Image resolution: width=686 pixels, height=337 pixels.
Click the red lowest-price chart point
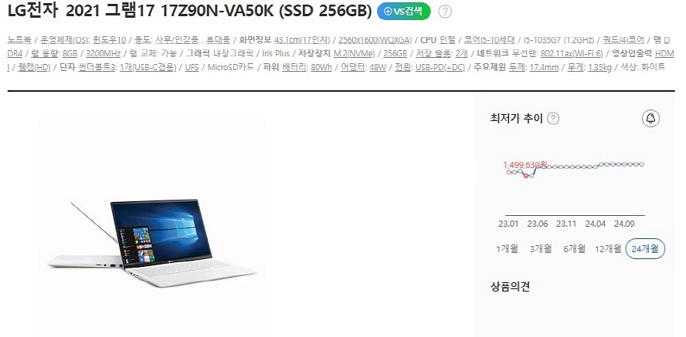(526, 176)
